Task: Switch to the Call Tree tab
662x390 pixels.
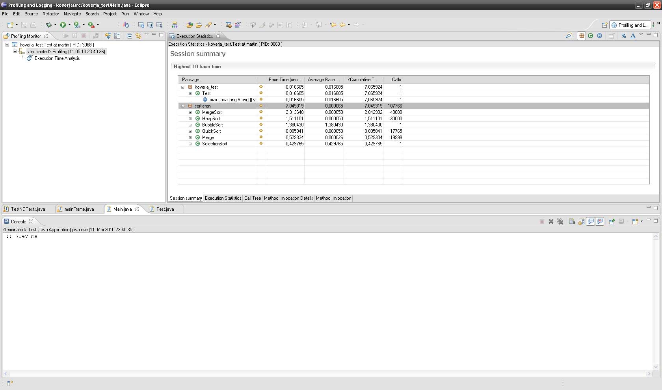Action: click(253, 198)
